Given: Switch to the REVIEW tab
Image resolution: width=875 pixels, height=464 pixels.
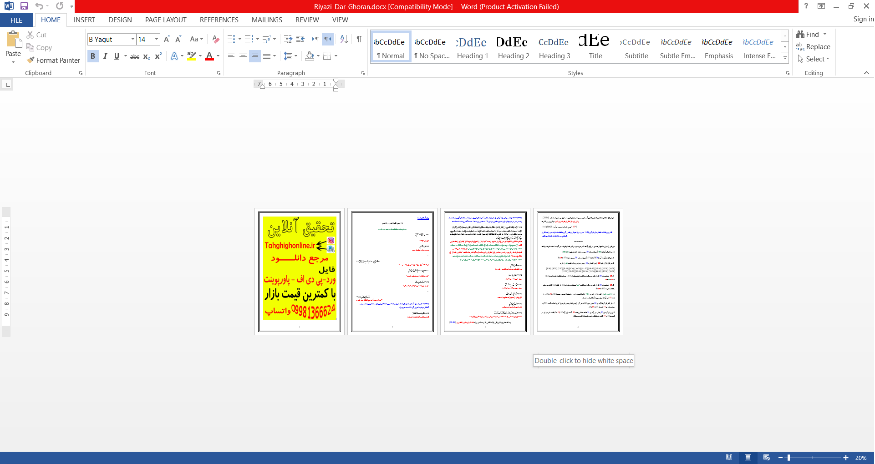Looking at the screenshot, I should (x=307, y=20).
